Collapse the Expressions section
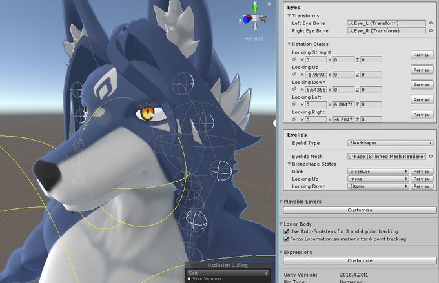The width and height of the screenshot is (439, 283). point(281,252)
